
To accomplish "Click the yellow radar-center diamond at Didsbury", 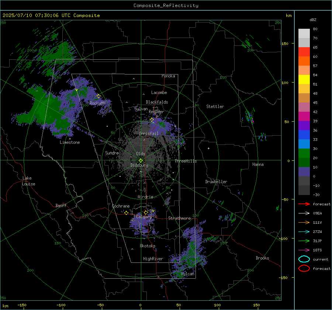I will click(x=141, y=161).
